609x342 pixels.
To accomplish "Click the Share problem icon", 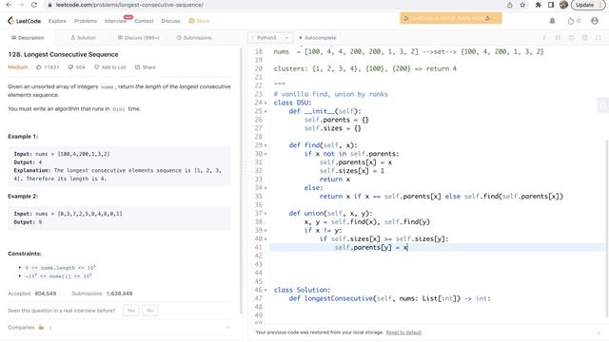I will [x=145, y=67].
